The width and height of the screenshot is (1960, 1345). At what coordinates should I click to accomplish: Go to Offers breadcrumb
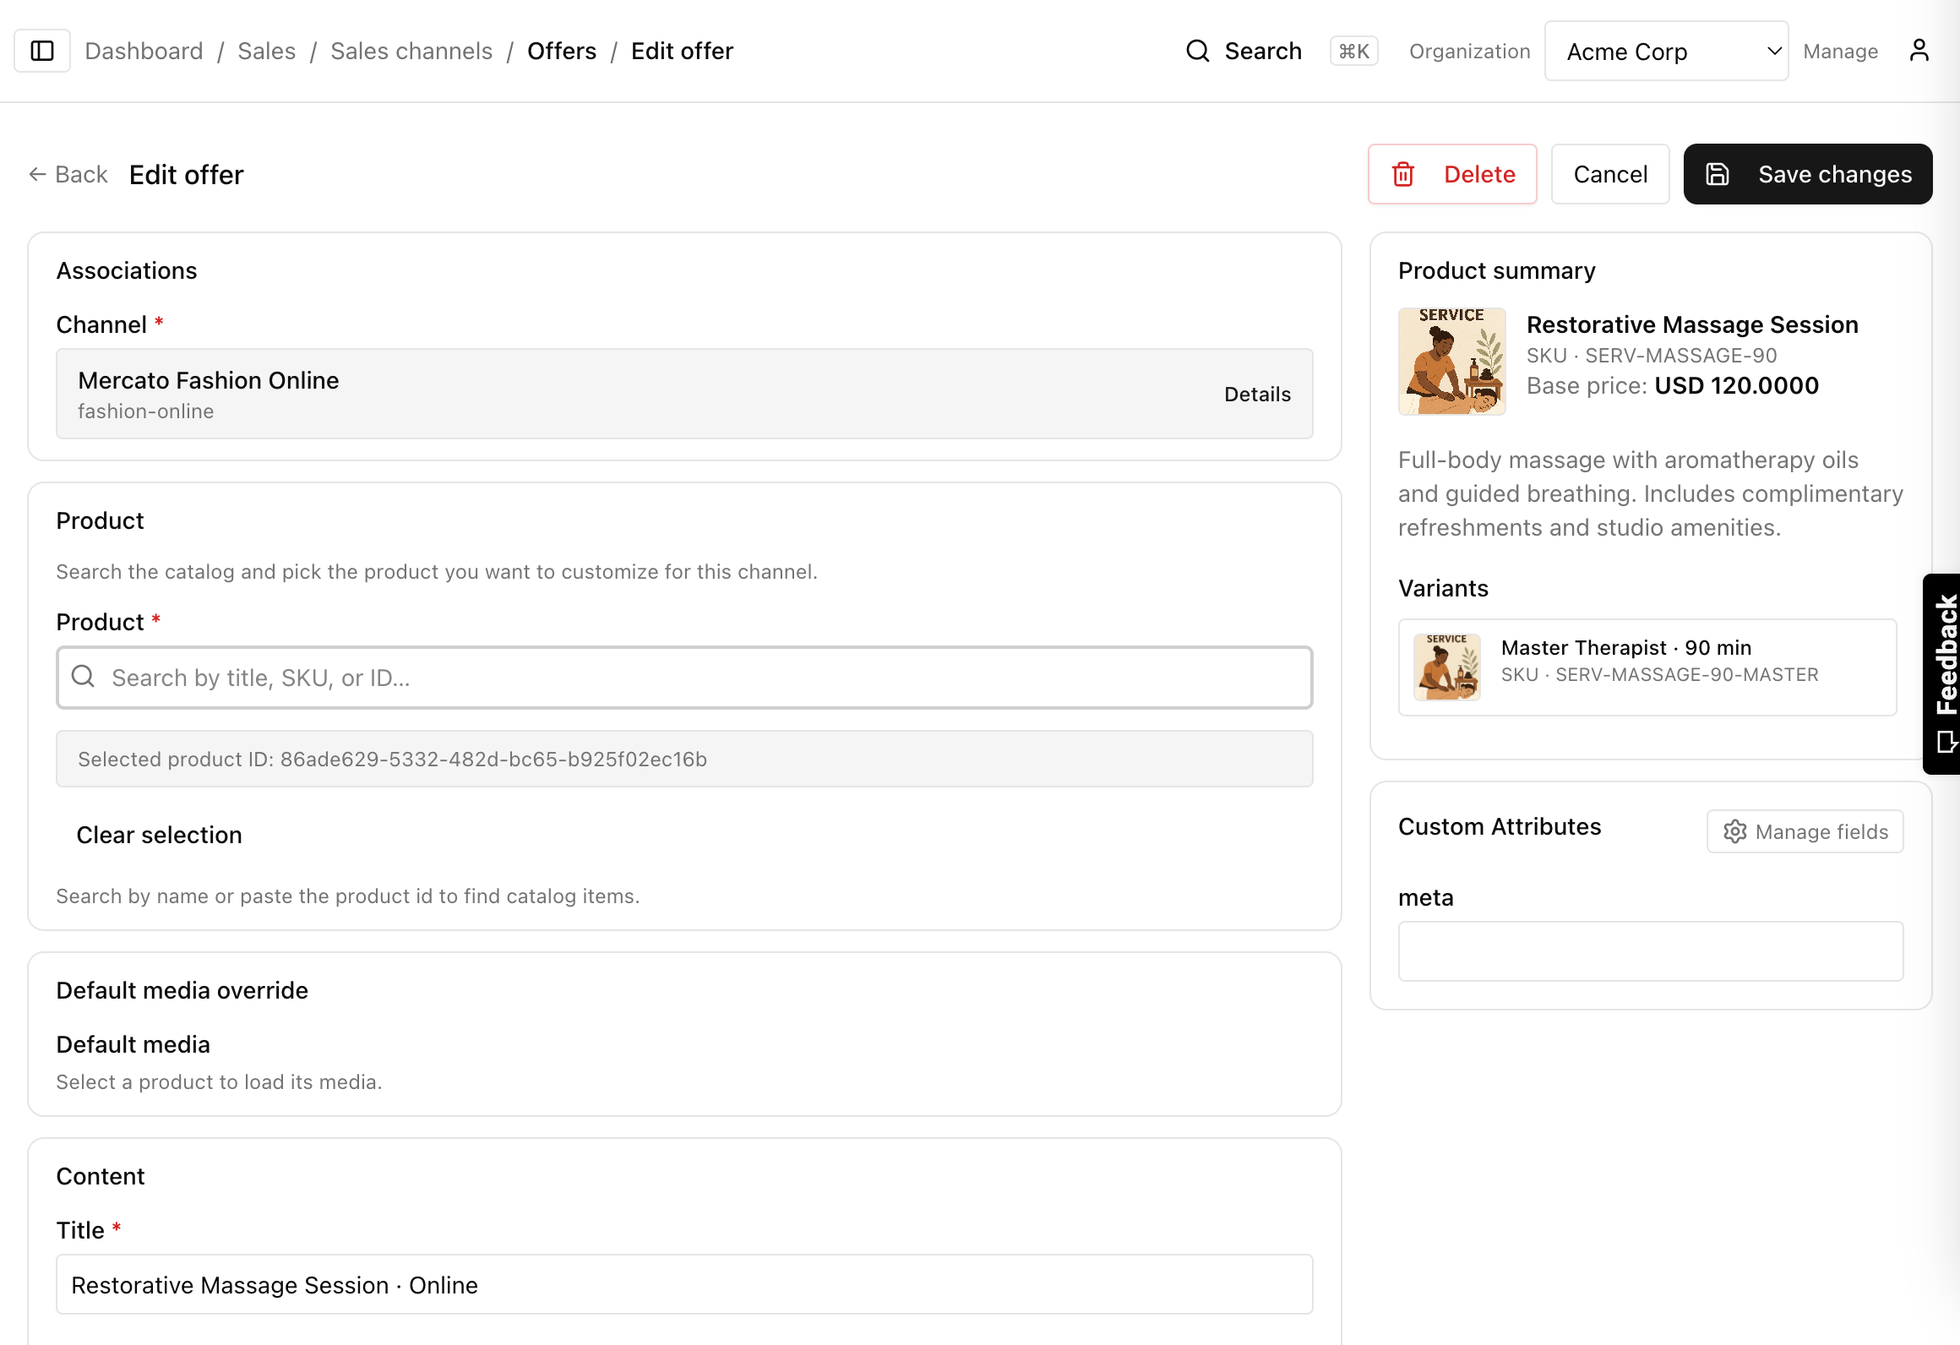point(561,51)
